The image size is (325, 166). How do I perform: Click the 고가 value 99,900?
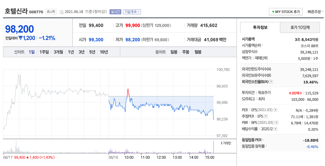coord(133,26)
